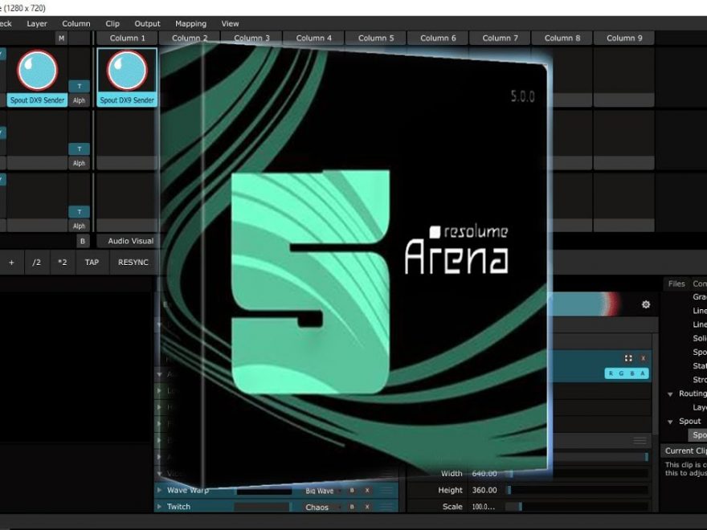The height and width of the screenshot is (530, 707).
Task: Click the Scale parameter slider
Action: (x=576, y=507)
